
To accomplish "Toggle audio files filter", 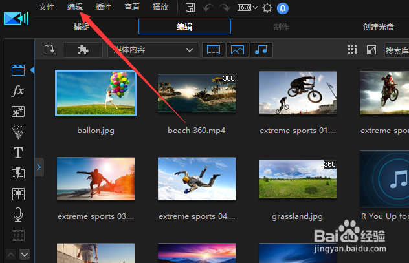I will coord(261,50).
